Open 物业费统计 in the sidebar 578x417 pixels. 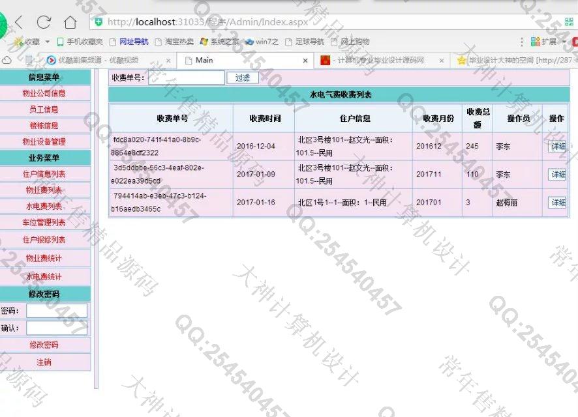(44, 259)
